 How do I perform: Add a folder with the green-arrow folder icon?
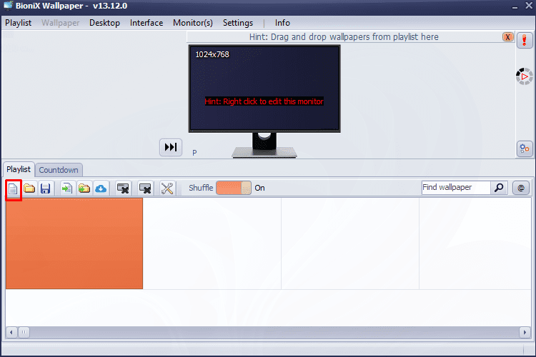click(x=84, y=188)
